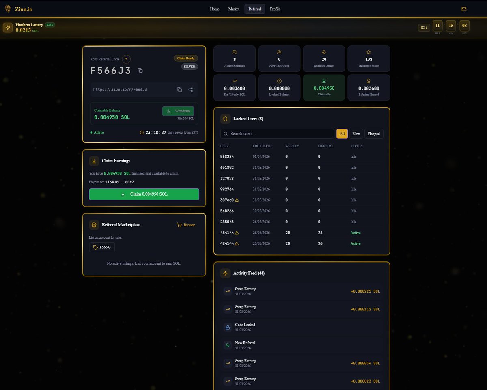Click the Withdraw button

tap(178, 111)
